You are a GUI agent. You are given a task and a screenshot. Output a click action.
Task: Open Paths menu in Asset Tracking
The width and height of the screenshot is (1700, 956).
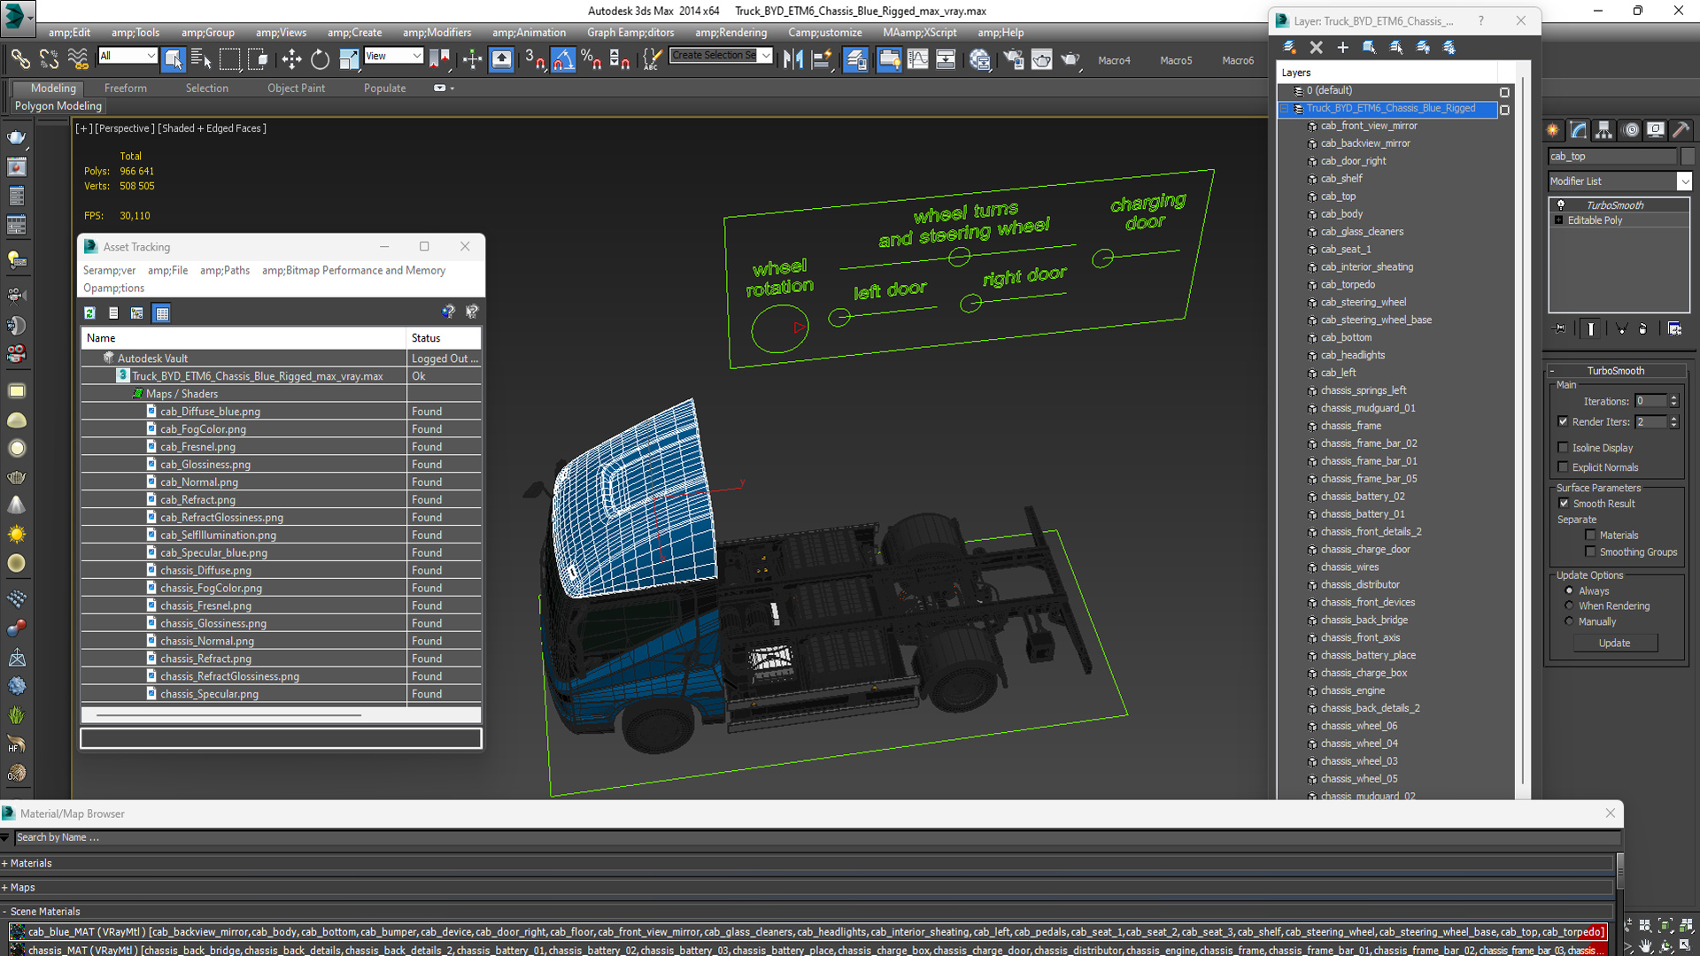[x=225, y=270]
